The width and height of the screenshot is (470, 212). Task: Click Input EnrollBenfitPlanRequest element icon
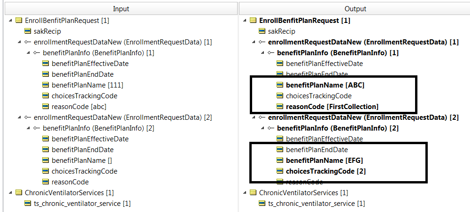point(19,21)
